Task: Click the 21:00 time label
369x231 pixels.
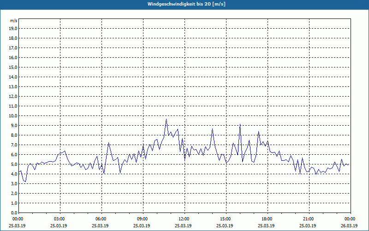Action: click(309, 219)
